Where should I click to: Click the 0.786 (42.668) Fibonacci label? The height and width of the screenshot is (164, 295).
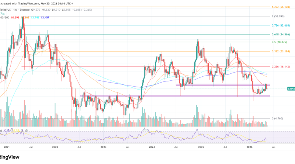pyautogui.click(x=281, y=25)
